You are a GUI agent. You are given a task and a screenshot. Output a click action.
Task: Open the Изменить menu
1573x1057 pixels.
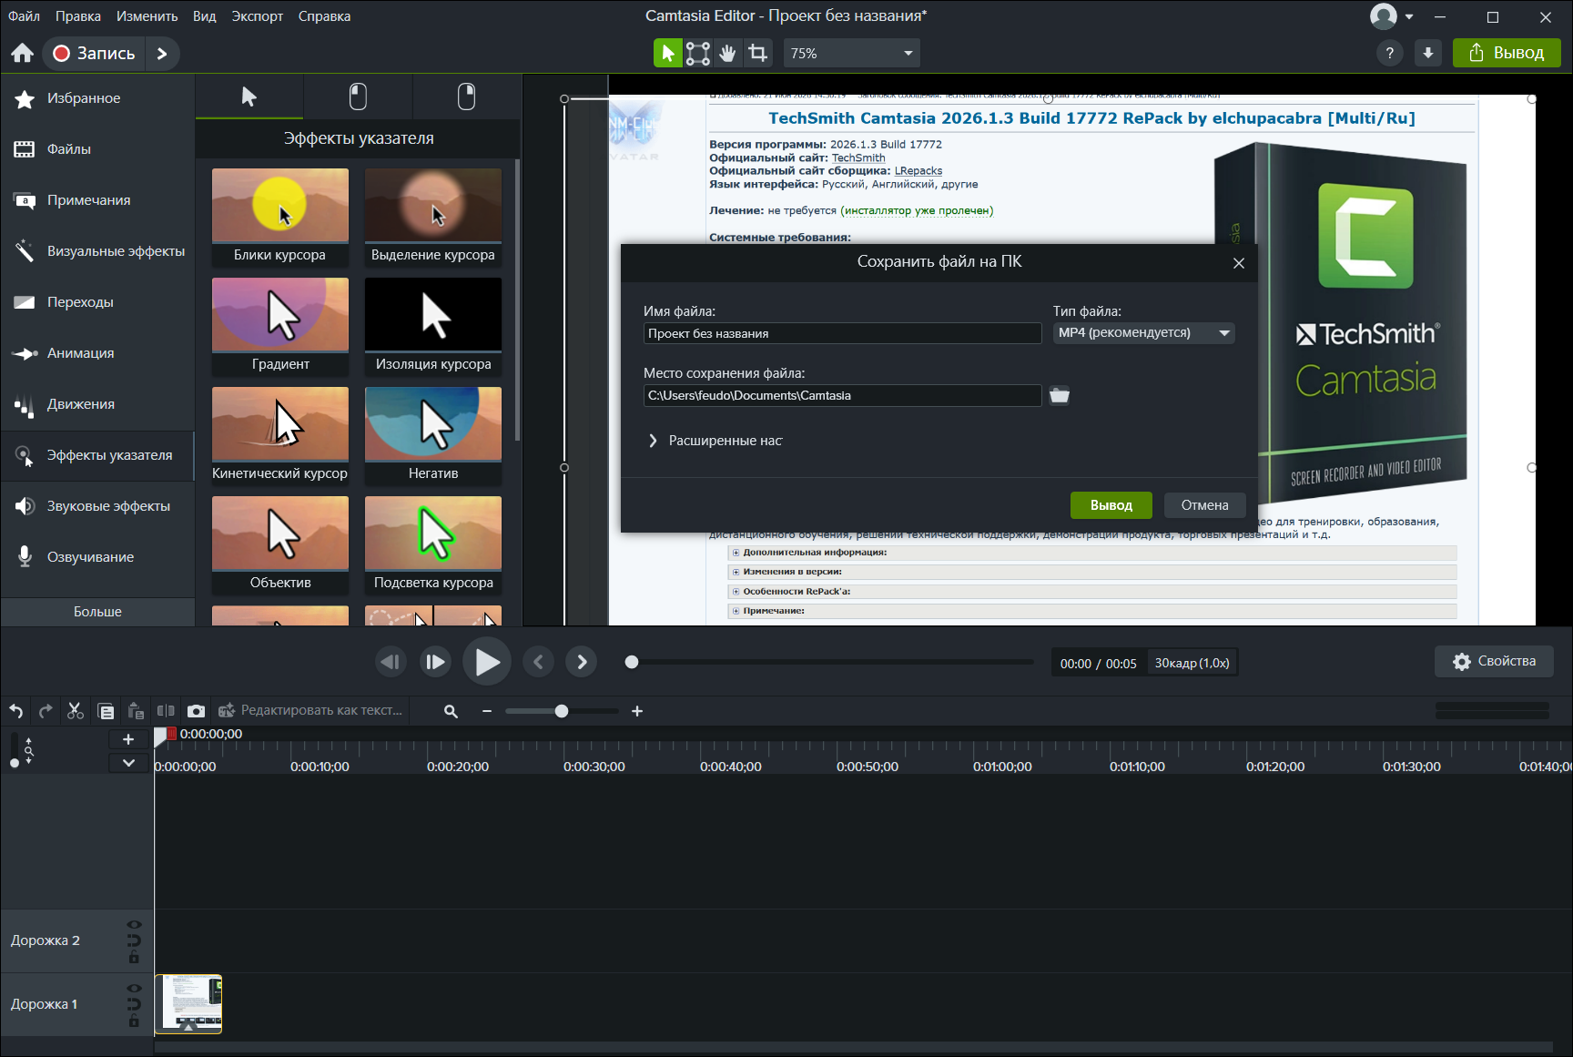click(147, 16)
